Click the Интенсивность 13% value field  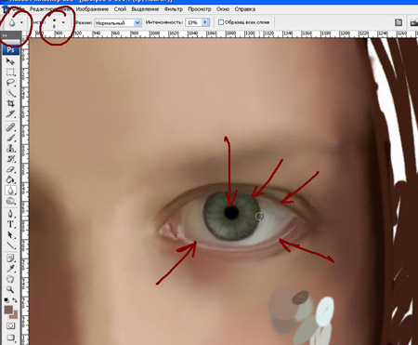193,22
